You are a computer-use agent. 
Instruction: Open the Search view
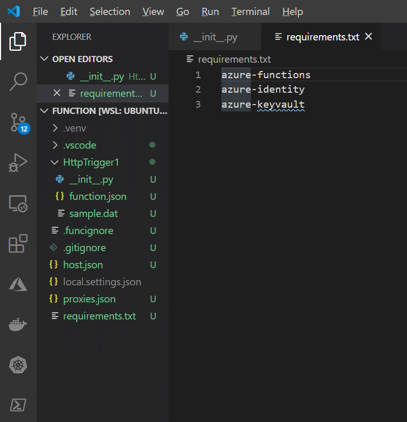[x=18, y=81]
